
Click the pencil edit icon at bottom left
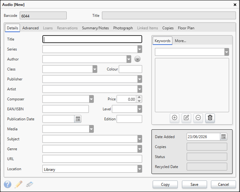coord(19,184)
